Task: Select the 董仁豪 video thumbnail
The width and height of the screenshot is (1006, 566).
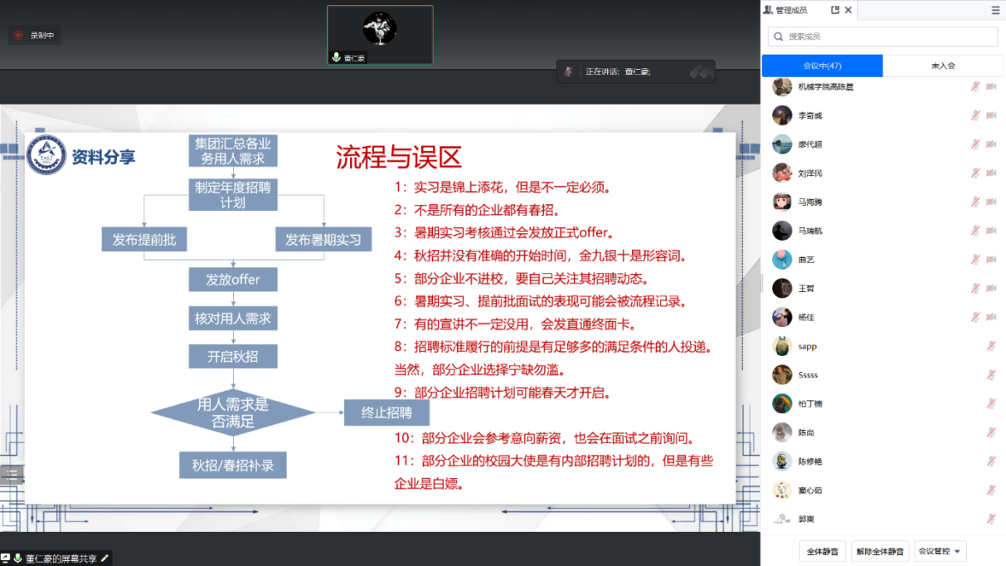Action: click(x=380, y=34)
